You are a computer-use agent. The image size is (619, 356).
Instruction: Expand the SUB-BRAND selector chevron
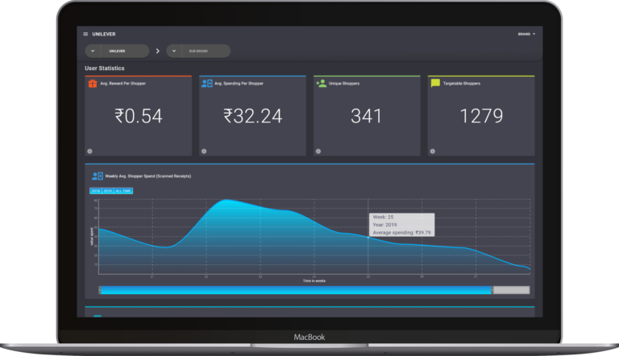click(174, 51)
